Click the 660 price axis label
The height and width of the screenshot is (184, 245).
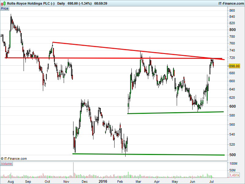pos(232,81)
